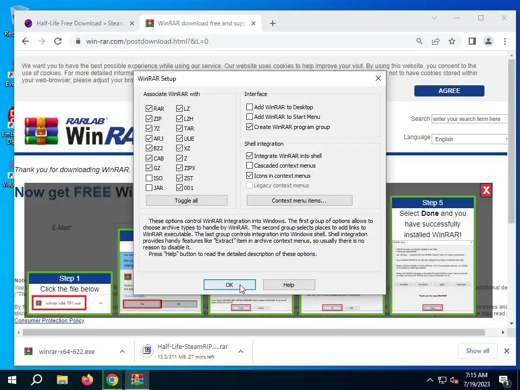The image size is (520, 390).
Task: Focus the website search field
Action: coord(469,119)
